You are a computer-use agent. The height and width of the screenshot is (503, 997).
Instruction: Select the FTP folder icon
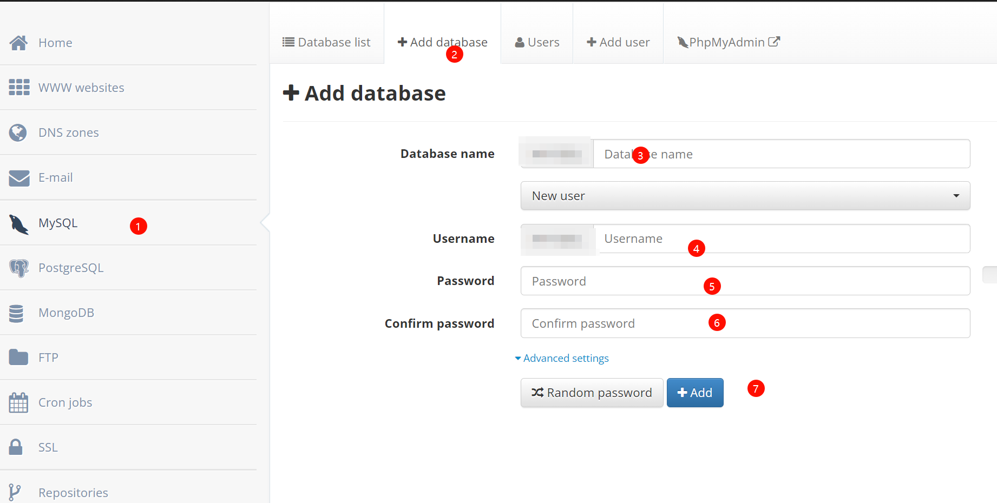point(18,357)
